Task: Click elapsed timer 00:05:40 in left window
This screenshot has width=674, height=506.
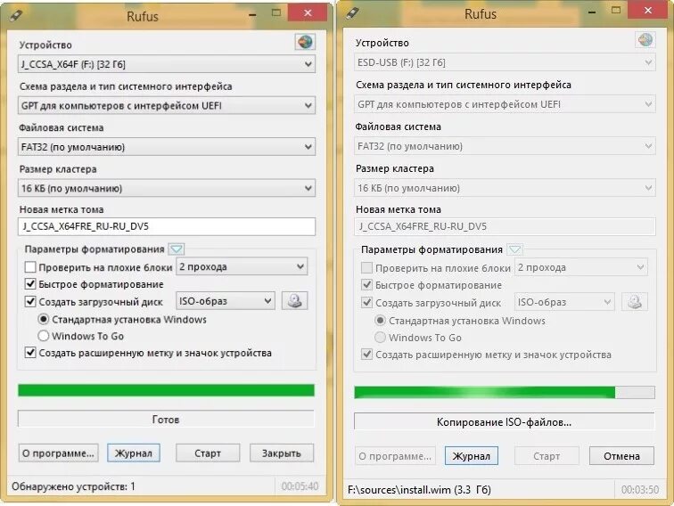Action: [x=300, y=486]
